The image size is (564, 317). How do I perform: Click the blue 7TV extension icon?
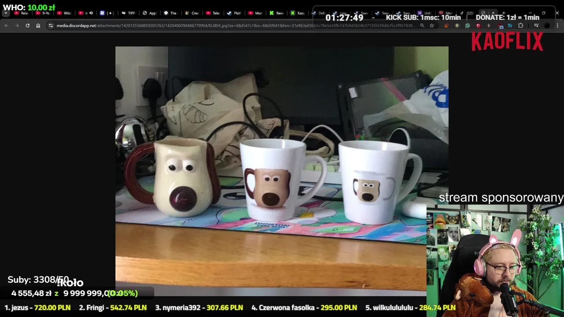coord(510,26)
